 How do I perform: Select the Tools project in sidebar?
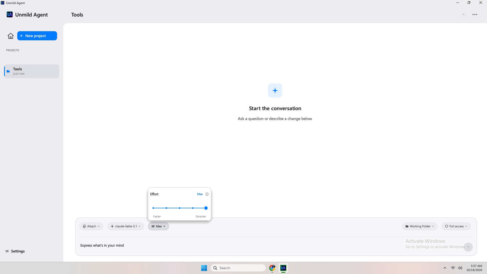pyautogui.click(x=31, y=71)
